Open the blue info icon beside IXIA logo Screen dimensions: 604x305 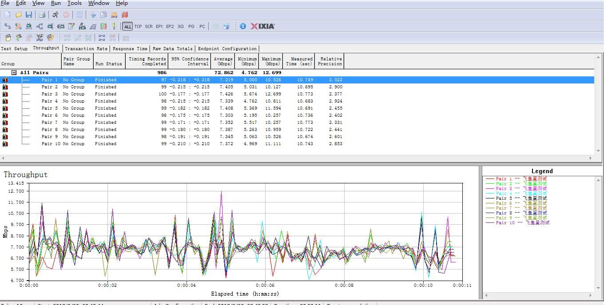tap(243, 26)
